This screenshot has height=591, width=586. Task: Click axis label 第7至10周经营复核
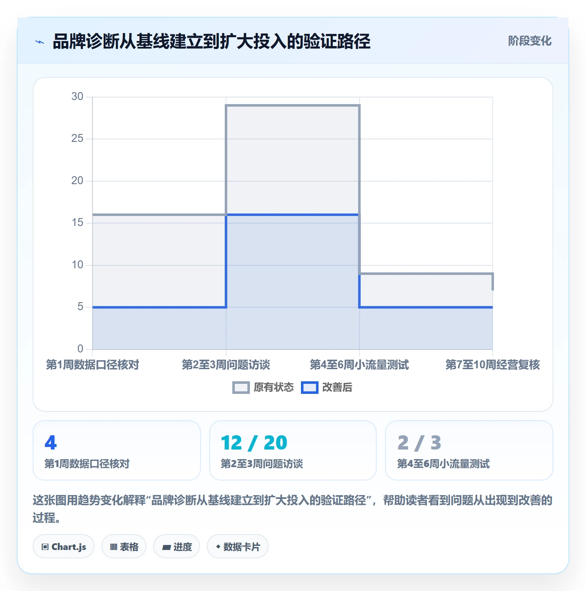click(493, 365)
